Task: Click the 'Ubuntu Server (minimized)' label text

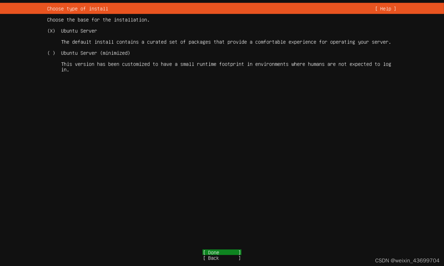Action: (x=95, y=53)
